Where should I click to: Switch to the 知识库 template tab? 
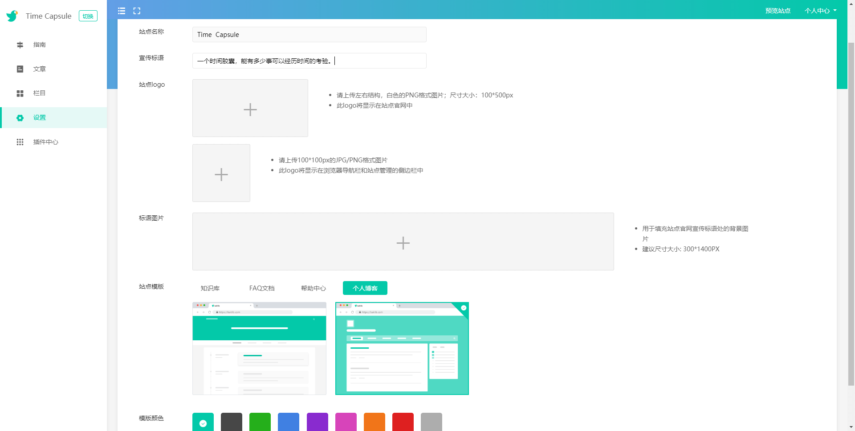tap(210, 288)
